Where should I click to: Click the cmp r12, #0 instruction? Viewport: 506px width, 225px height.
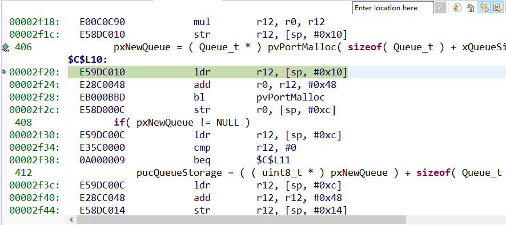tap(245, 147)
